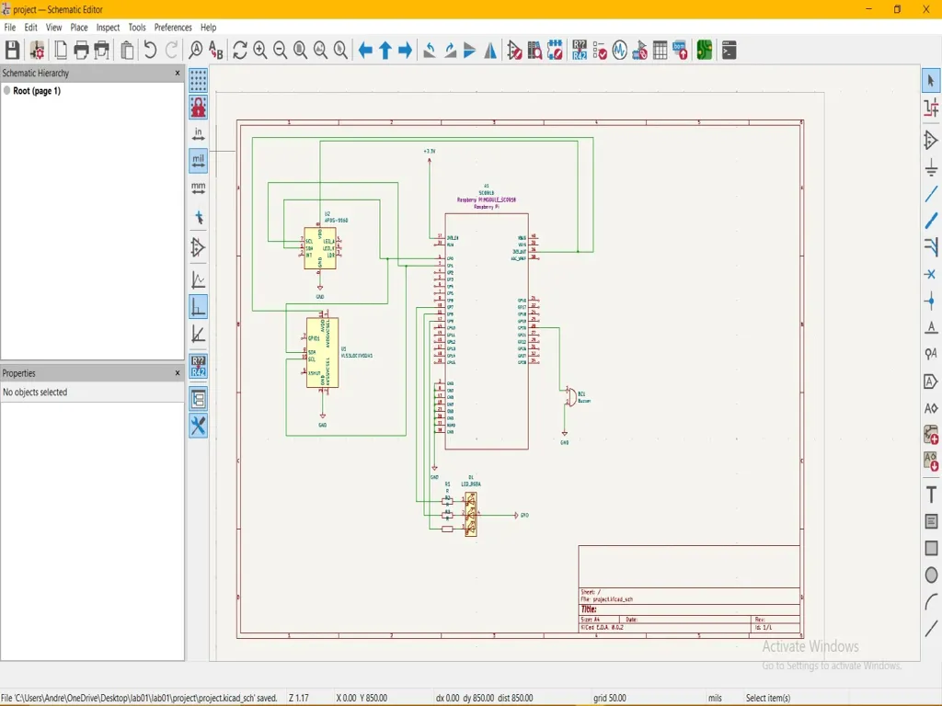Rotate selection counterclockwise
942x706 pixels.
pyautogui.click(x=430, y=51)
